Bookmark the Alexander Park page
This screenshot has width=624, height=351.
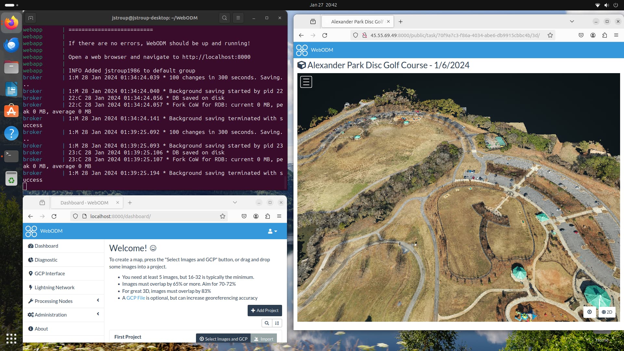(x=550, y=35)
